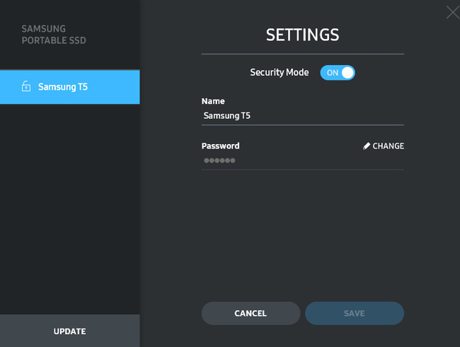Screen dimensions: 460x347
Task: Click the divider line under SETTINGS title
Action: [x=302, y=54]
